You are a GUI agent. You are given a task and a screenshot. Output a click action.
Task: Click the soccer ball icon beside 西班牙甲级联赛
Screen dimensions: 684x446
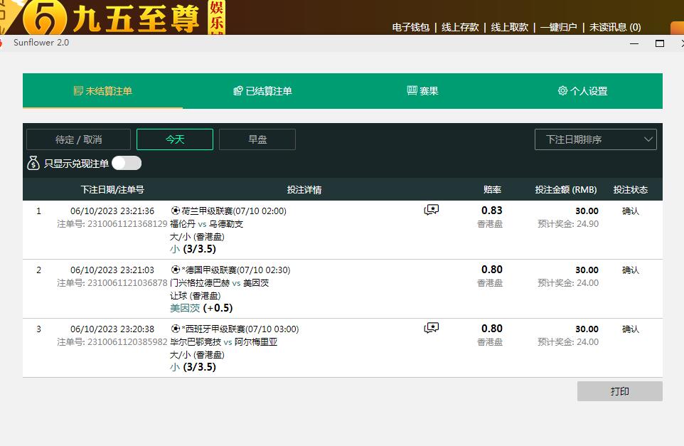(176, 329)
